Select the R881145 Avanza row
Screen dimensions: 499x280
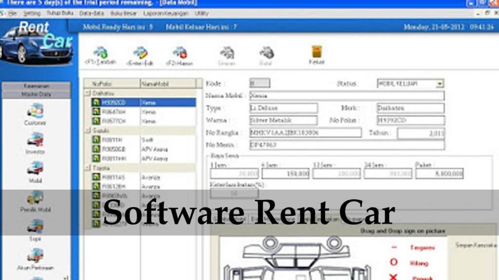[144, 177]
